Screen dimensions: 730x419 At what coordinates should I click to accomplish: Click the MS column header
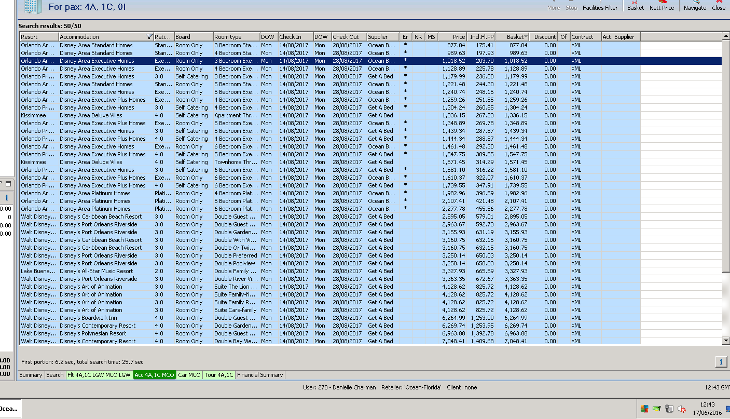(x=432, y=37)
